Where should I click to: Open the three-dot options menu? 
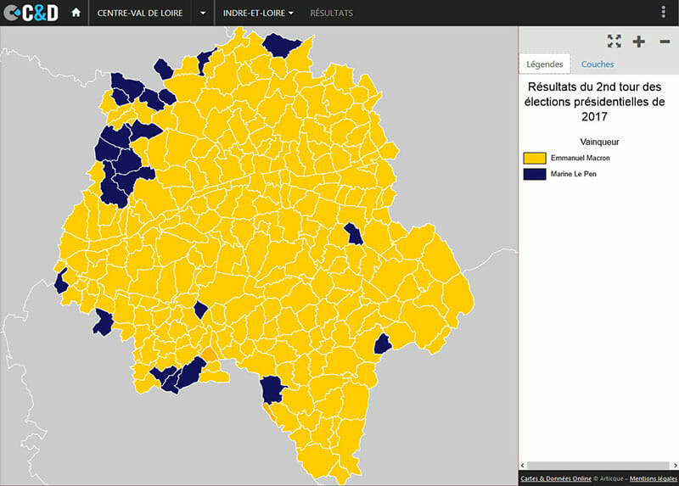[x=663, y=13]
